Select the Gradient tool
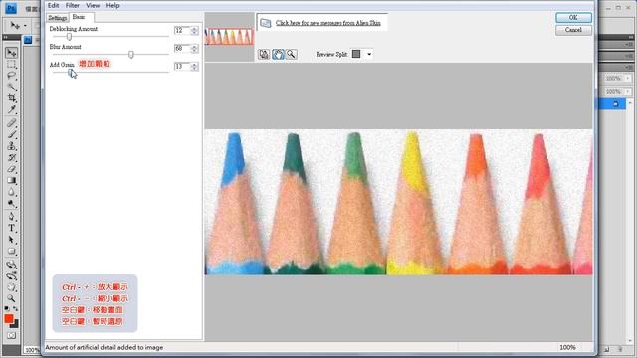 [11, 180]
